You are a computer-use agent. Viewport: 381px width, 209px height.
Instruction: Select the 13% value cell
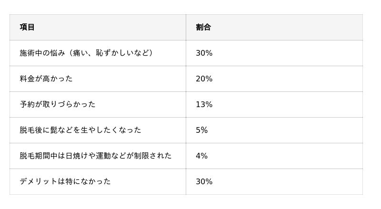pos(204,104)
